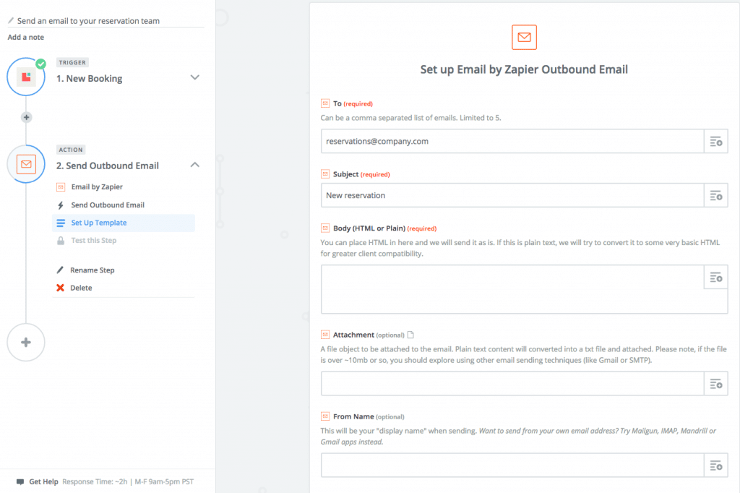Click the Set Up Template lines icon
Viewport: 740px width, 493px height.
(x=61, y=223)
